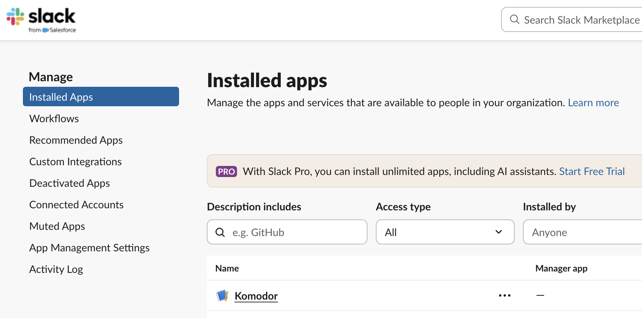Focus the Search Slack Marketplace field
Viewport: 642px width, 318px height.
pyautogui.click(x=572, y=19)
